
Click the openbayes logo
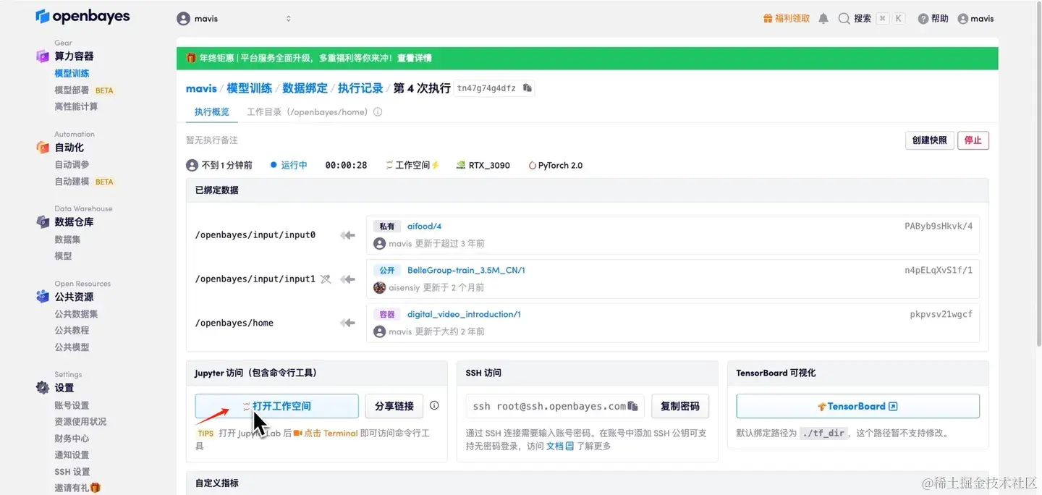click(x=82, y=17)
